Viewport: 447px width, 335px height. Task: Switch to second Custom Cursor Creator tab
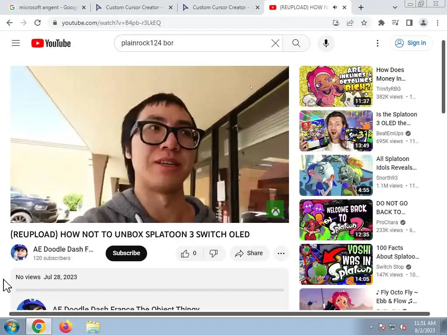[220, 7]
